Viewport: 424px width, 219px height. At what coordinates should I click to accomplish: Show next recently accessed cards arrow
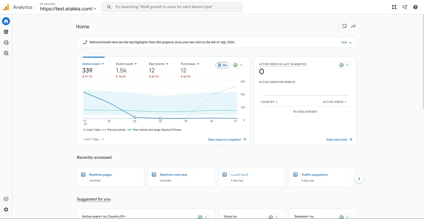[359, 179]
